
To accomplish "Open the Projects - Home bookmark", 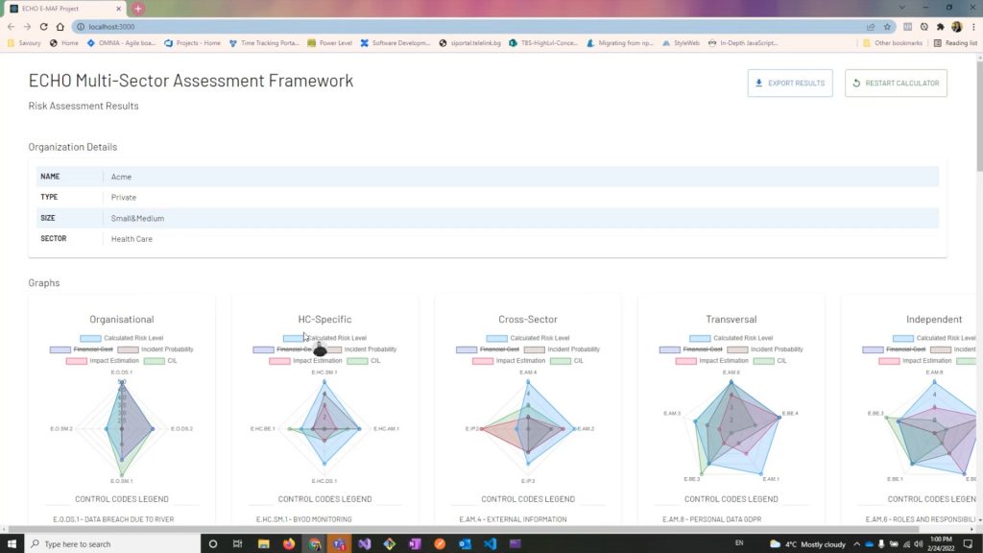I will (x=192, y=43).
